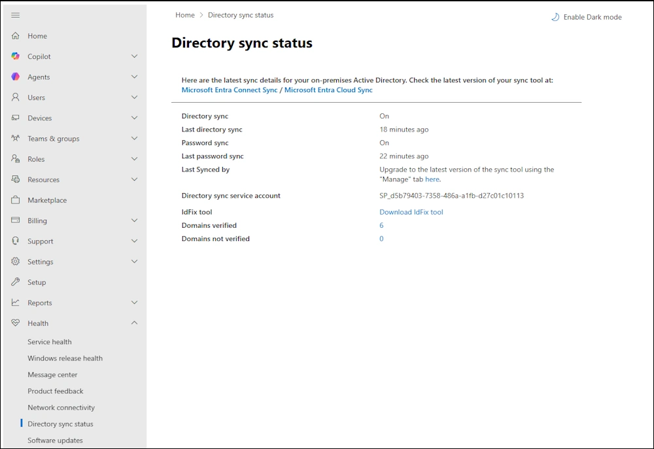Enable Dark mode toggle

pos(586,17)
